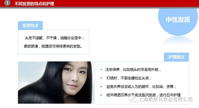This screenshot has width=199, height=108.
Task: Click the bullet 打结时，不要生硬拉扯头发
Action: tap(129, 78)
